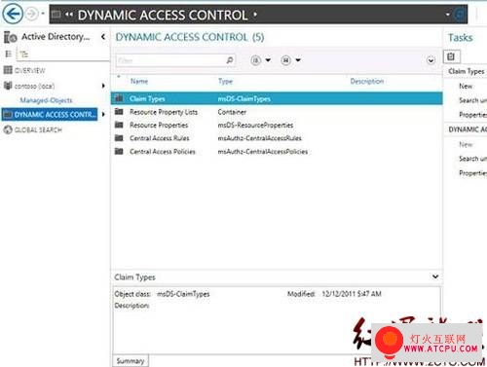The image size is (487, 367).
Task: Click the second round icon in filter bar
Action: pyautogui.click(x=285, y=60)
